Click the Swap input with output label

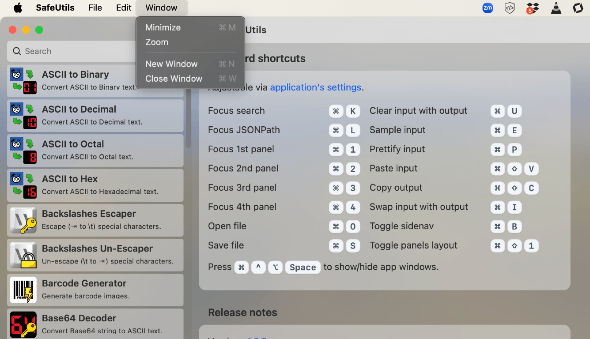tap(419, 207)
